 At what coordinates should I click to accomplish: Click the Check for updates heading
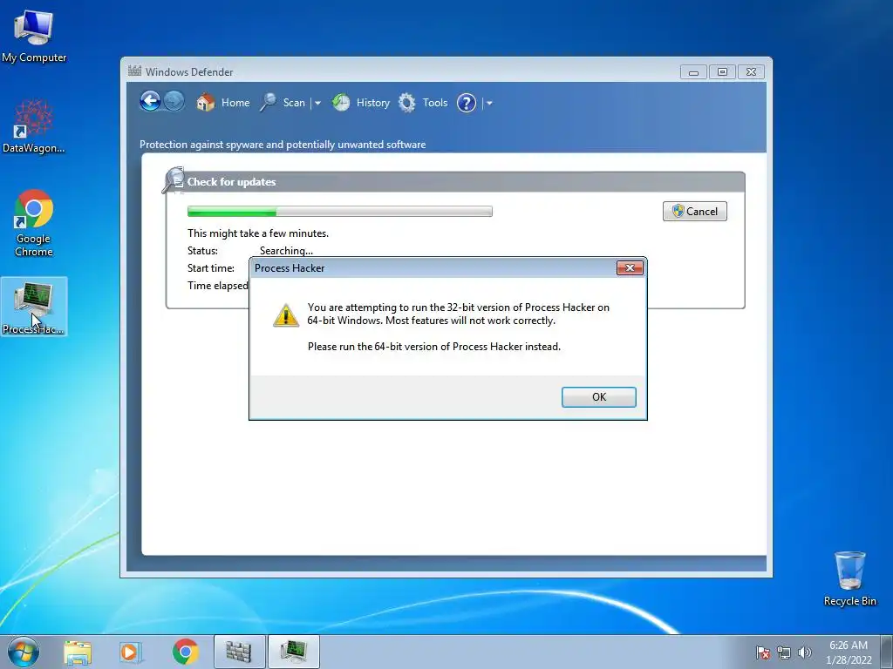[x=231, y=182]
